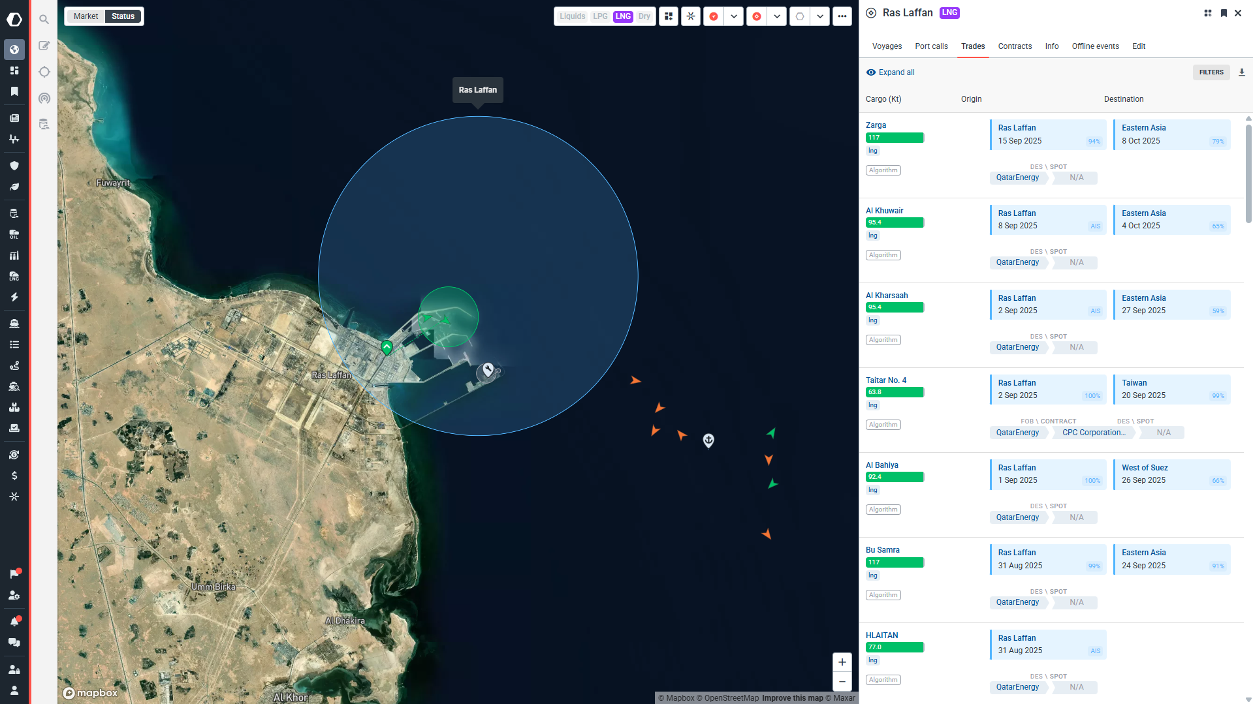Open the Contracts tab
This screenshot has height=704, width=1253.
click(1015, 46)
